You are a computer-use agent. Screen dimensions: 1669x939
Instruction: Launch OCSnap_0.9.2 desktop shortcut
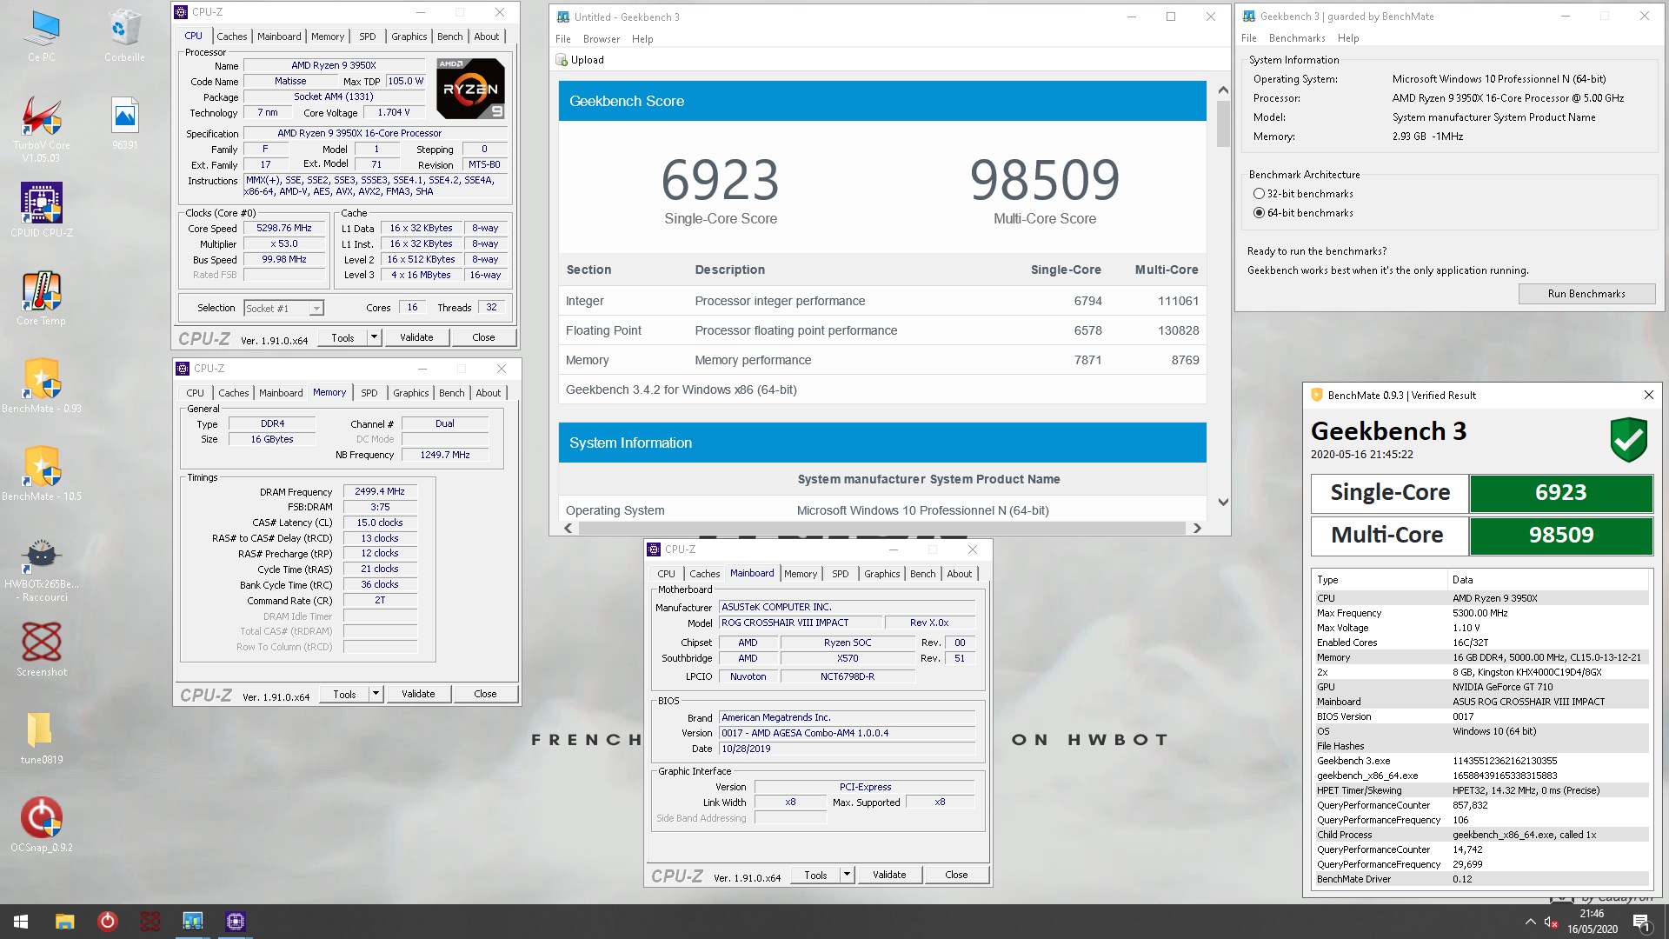click(x=41, y=825)
